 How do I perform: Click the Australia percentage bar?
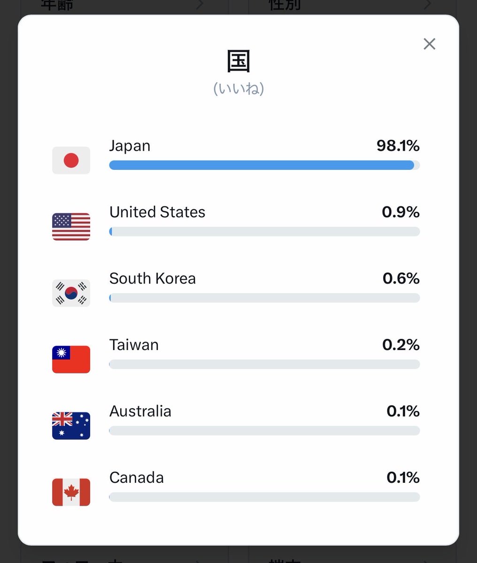tap(264, 431)
